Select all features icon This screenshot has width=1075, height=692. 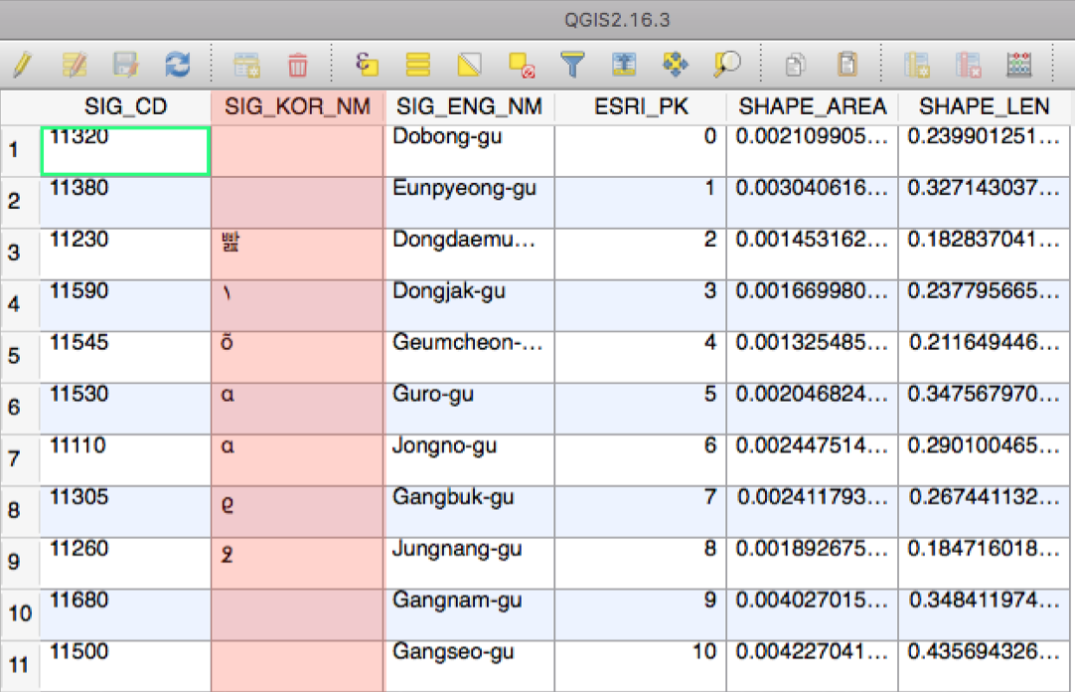click(417, 66)
